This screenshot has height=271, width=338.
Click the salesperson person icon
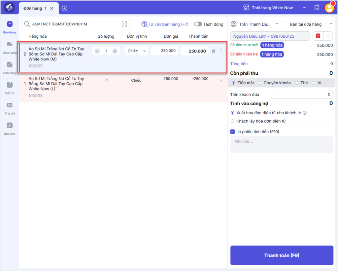click(x=234, y=24)
